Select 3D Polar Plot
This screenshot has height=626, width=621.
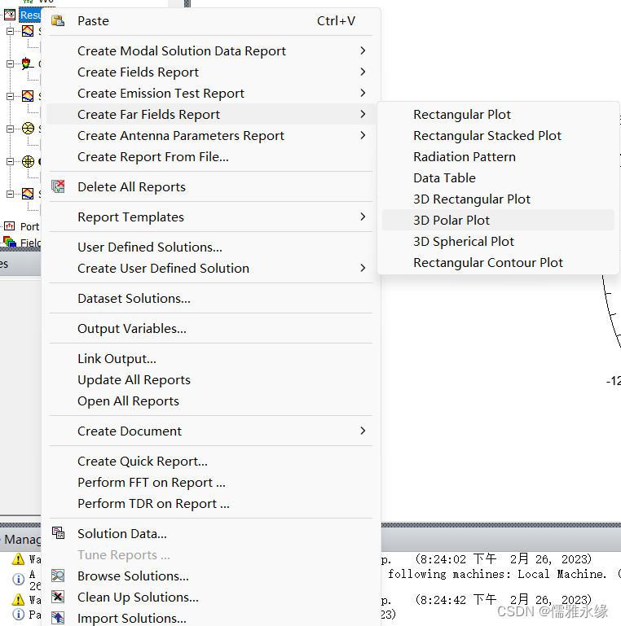point(498,220)
